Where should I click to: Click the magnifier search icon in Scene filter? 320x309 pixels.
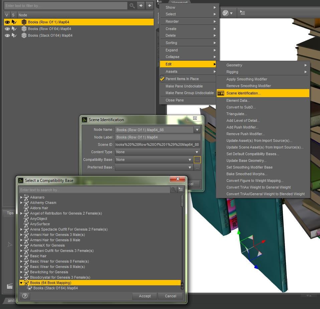[132, 6]
